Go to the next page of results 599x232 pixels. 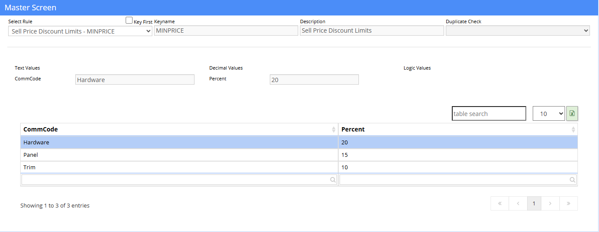pyautogui.click(x=550, y=204)
